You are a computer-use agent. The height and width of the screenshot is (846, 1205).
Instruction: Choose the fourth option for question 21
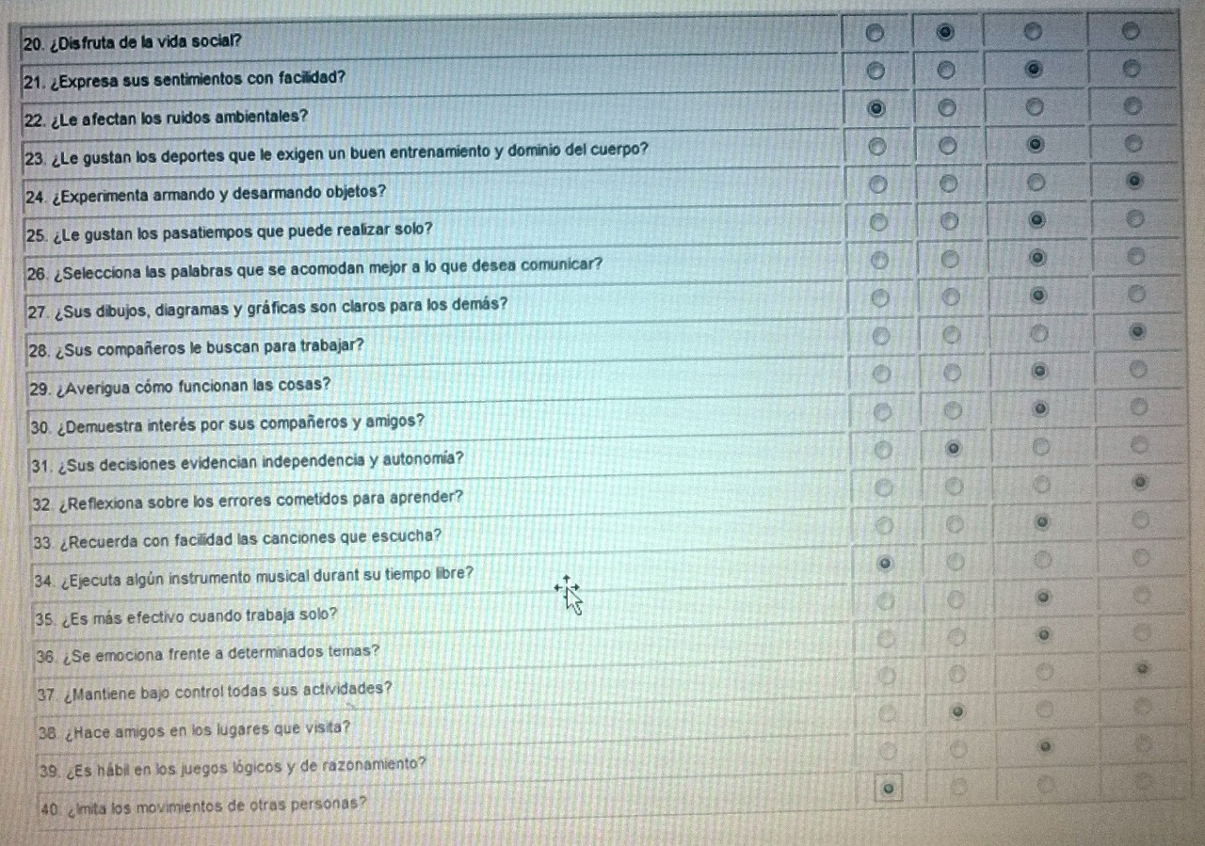(x=1133, y=69)
